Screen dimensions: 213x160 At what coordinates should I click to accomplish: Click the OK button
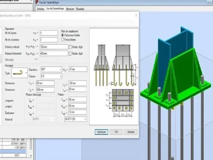tap(116, 132)
